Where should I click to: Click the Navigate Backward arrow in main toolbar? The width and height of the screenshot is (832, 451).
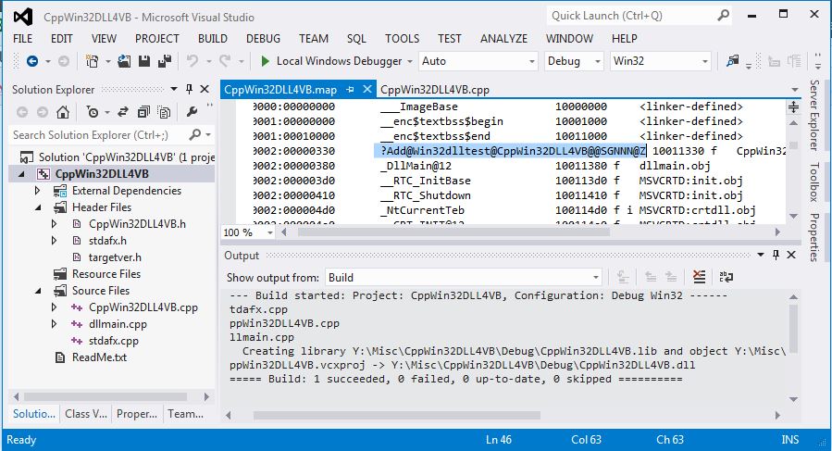(x=32, y=61)
